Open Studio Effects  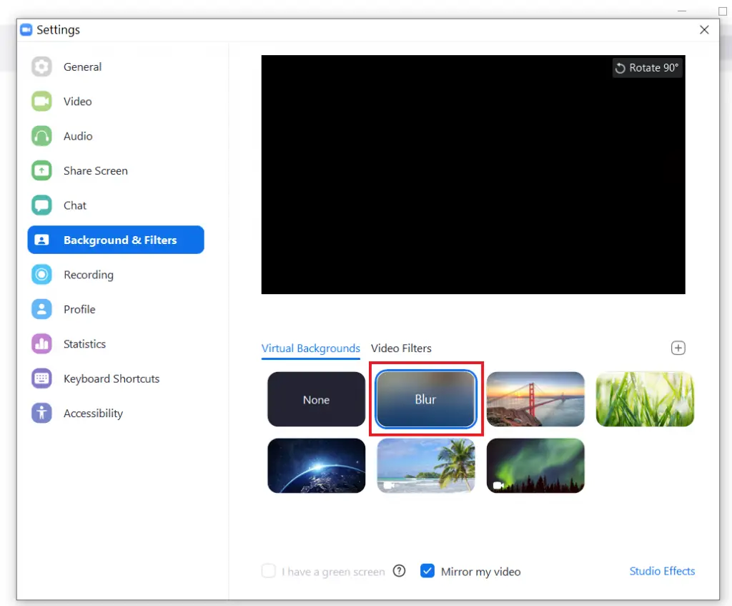662,571
